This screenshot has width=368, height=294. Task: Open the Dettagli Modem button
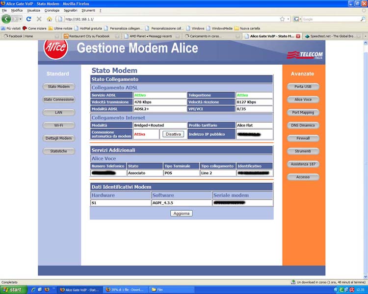pyautogui.click(x=59, y=138)
